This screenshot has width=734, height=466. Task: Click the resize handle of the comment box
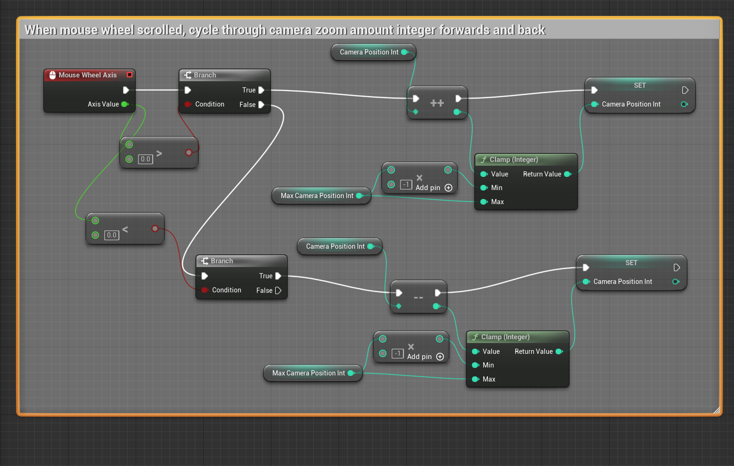716,410
